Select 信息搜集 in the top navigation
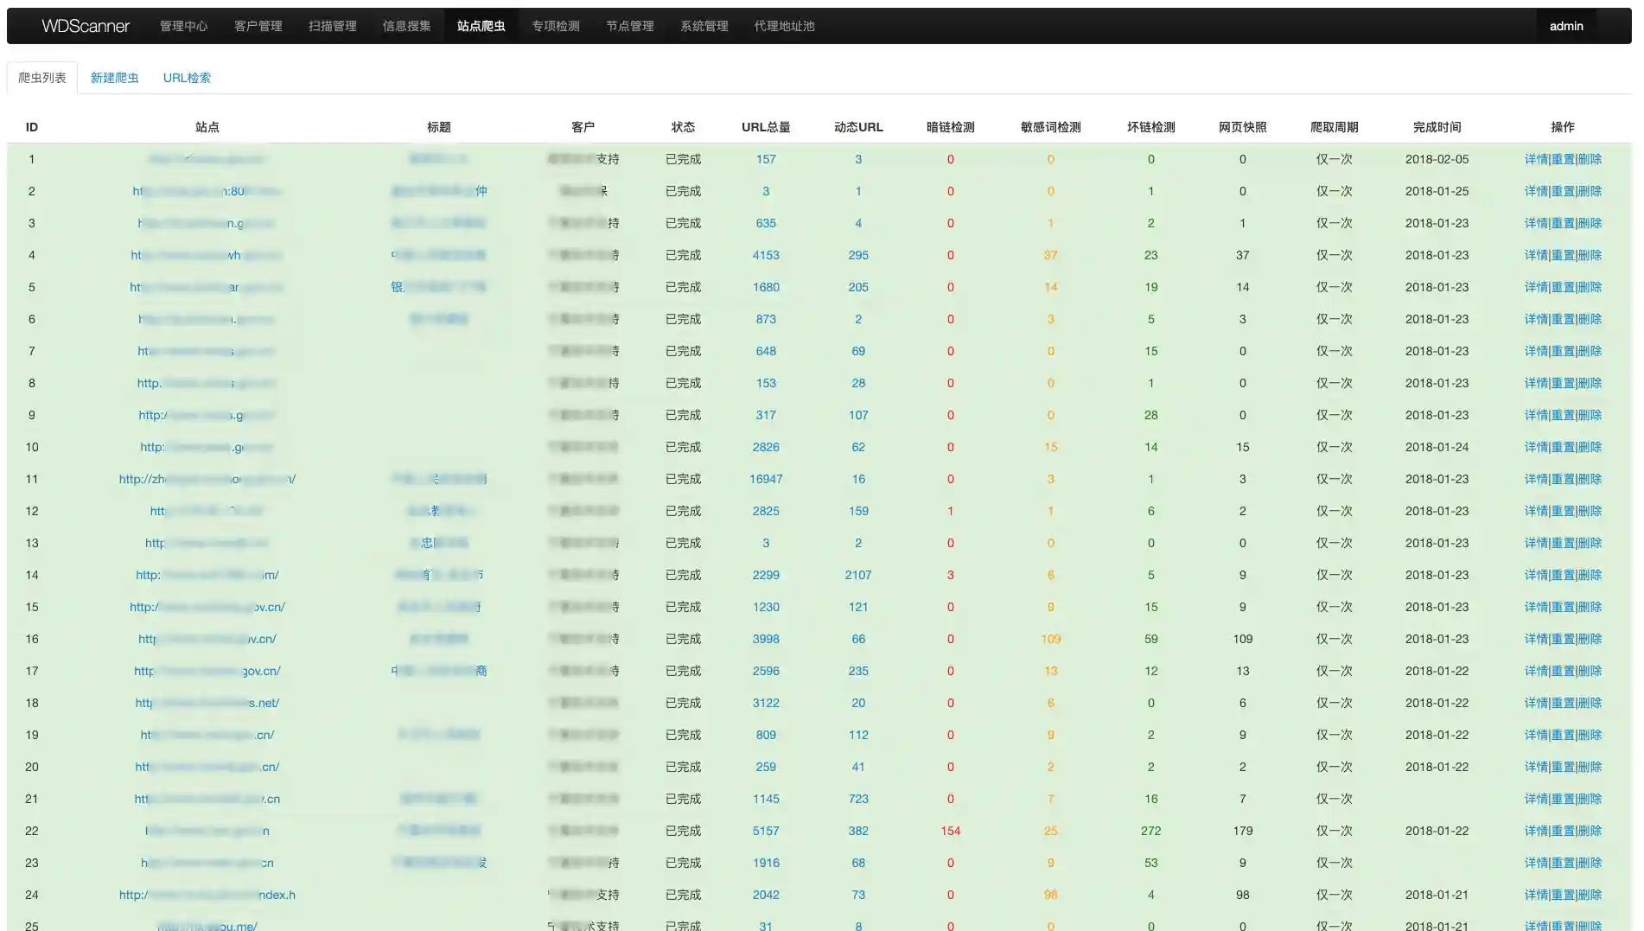 tap(406, 26)
